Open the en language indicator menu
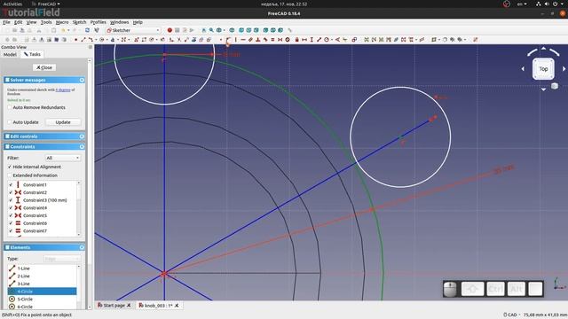Screen dimensions: 568x319 point(522,4)
